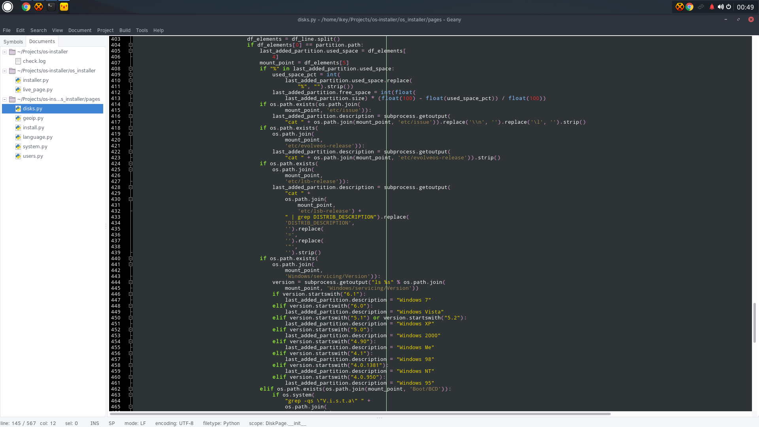
Task: Collapse the ~/Projects/os-installer tree node
Action: pos(5,52)
